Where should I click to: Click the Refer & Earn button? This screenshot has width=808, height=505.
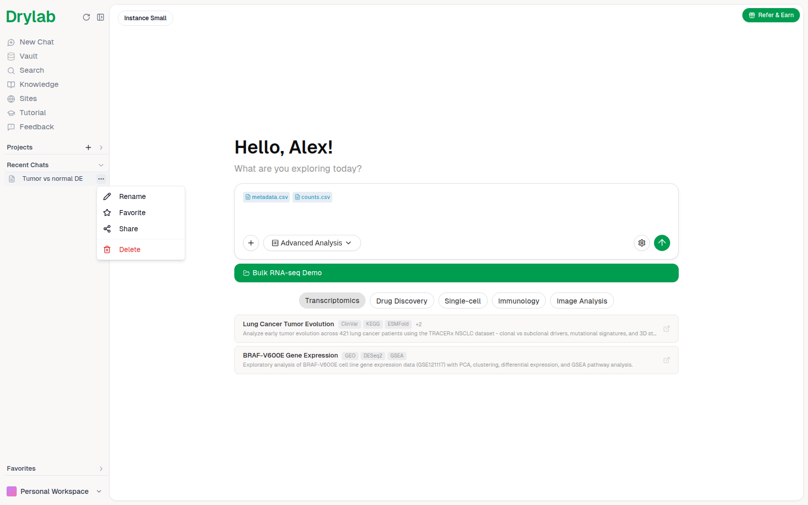[x=771, y=15]
